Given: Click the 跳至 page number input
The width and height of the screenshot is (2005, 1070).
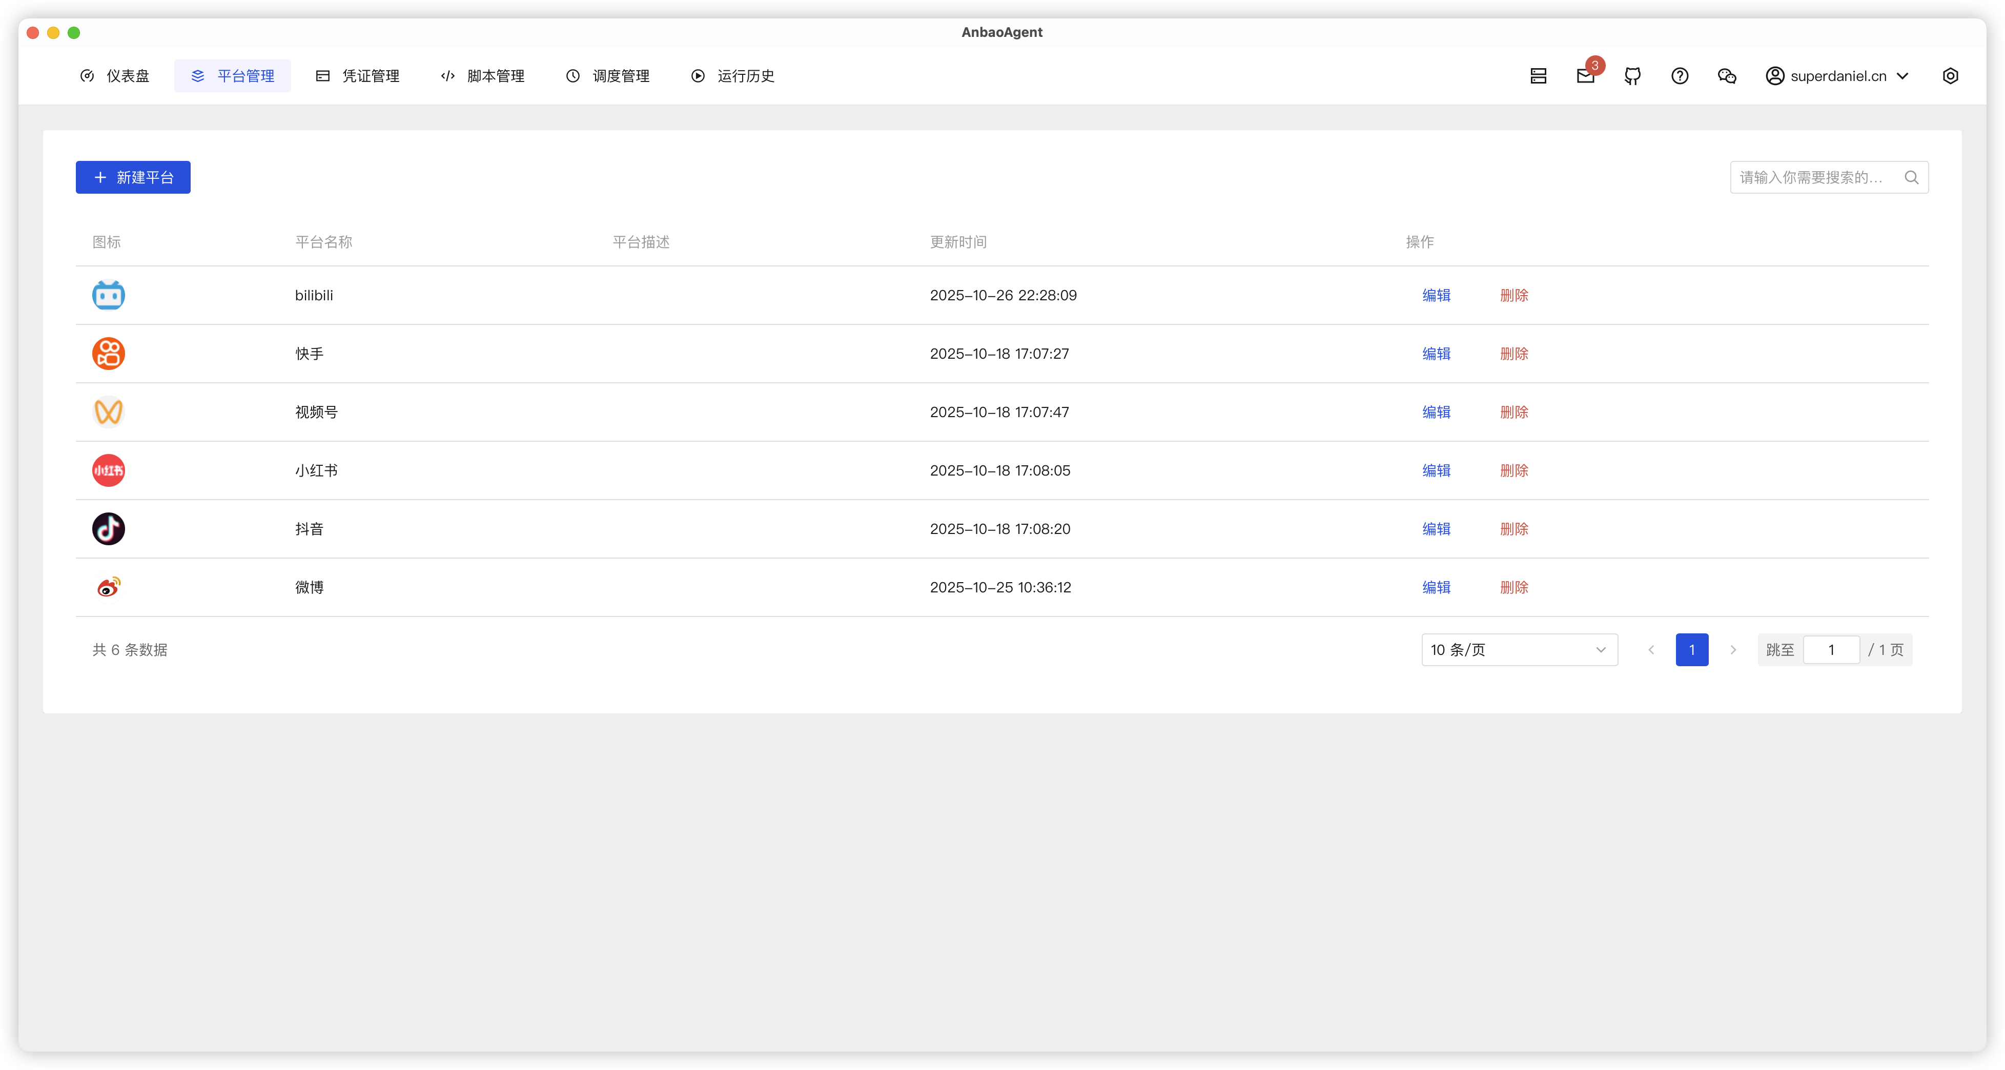Looking at the screenshot, I should tap(1831, 650).
